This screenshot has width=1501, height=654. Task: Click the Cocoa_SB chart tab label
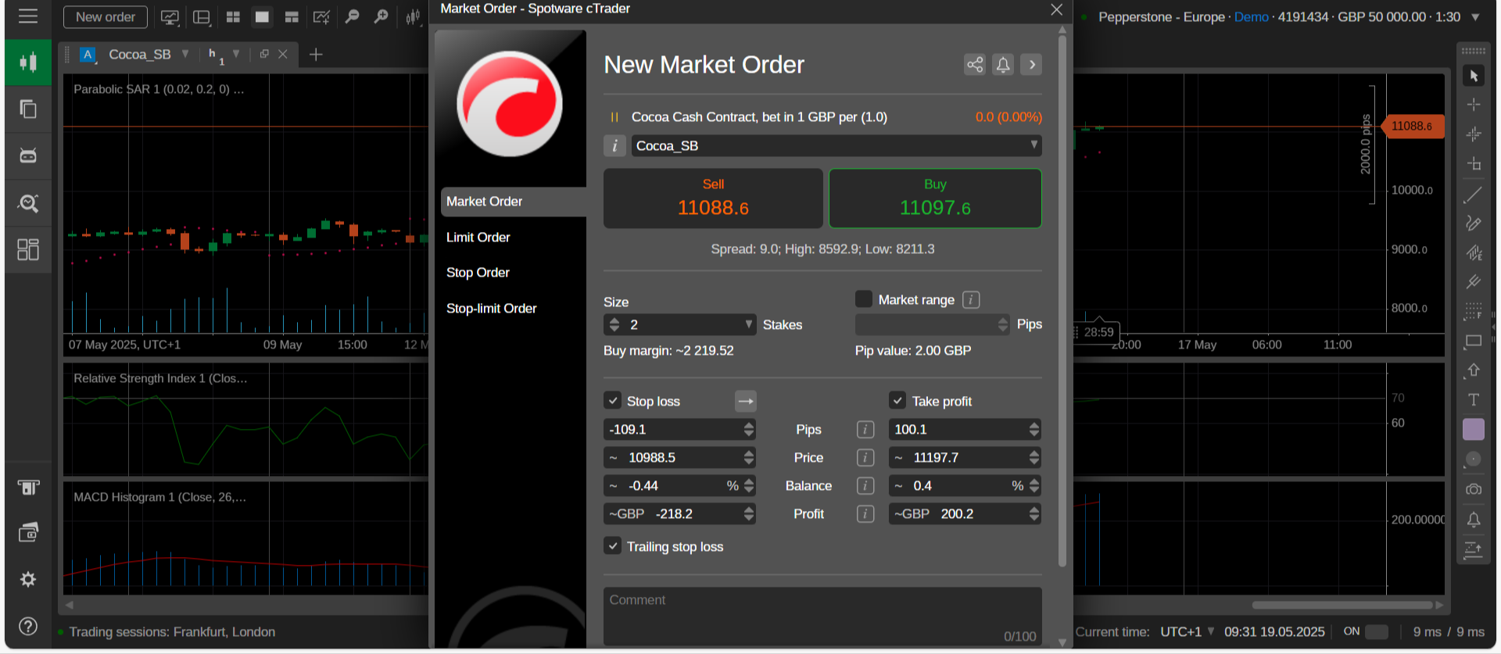tap(140, 54)
